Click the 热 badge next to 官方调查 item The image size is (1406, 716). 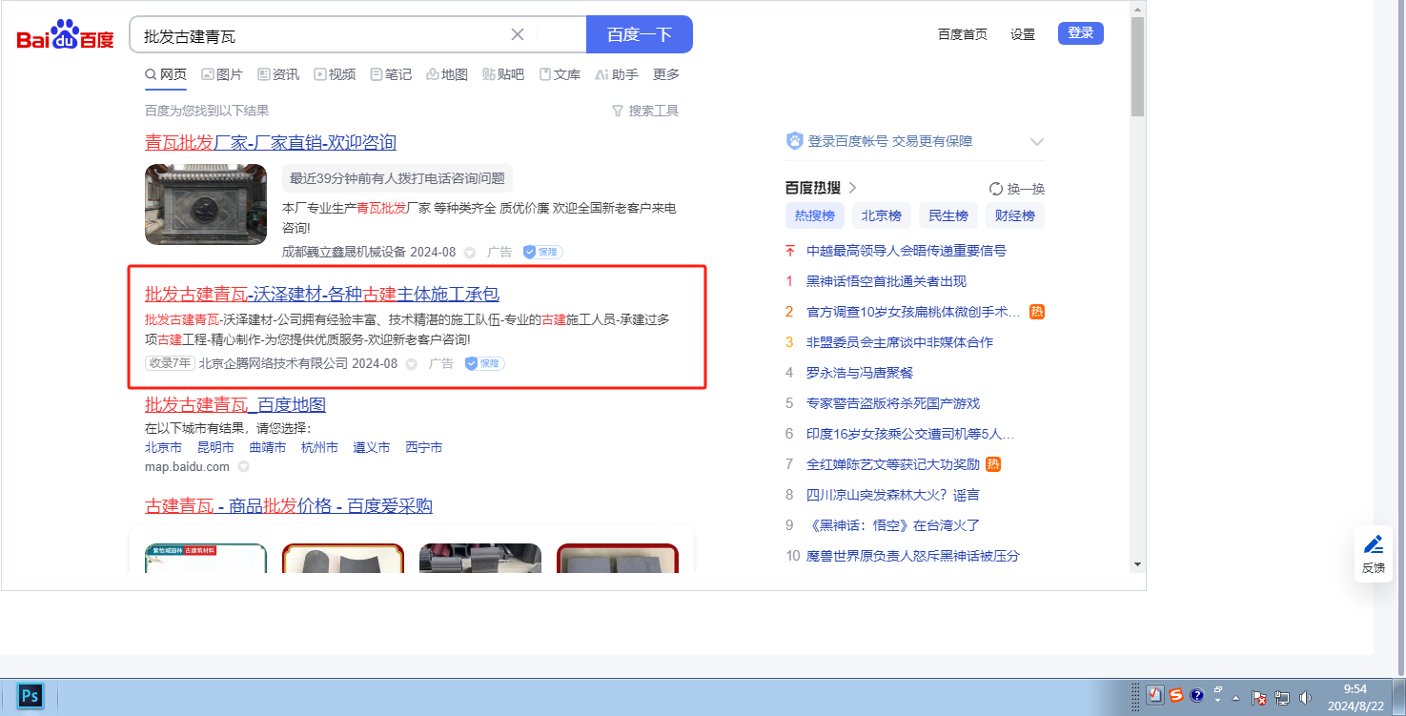1037,312
